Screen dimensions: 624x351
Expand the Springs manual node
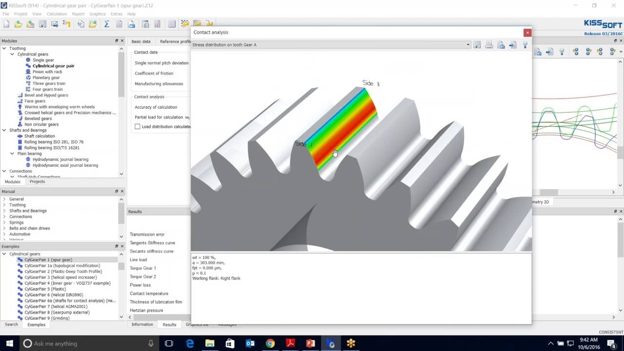click(4, 222)
